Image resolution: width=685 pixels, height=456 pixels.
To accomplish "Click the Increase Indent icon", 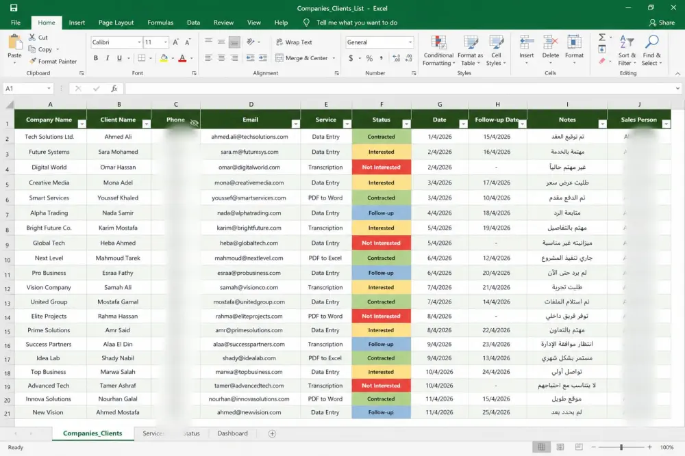I will (263, 58).
